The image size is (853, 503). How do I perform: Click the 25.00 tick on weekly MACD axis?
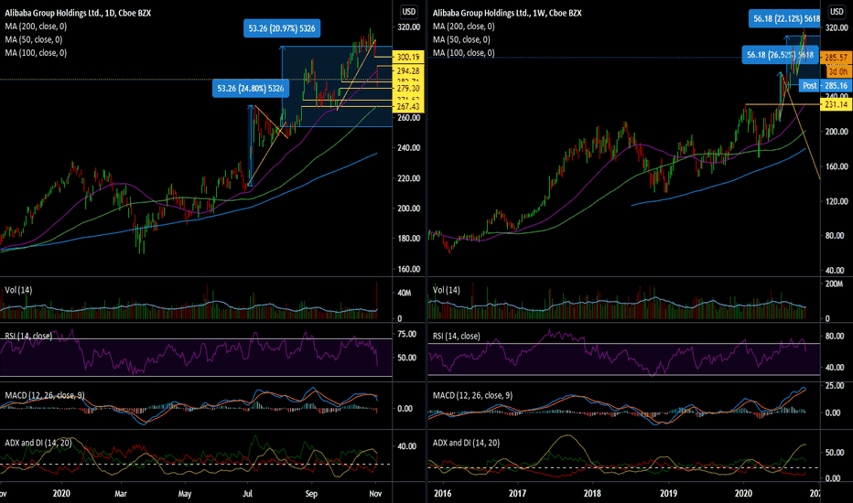(835, 386)
